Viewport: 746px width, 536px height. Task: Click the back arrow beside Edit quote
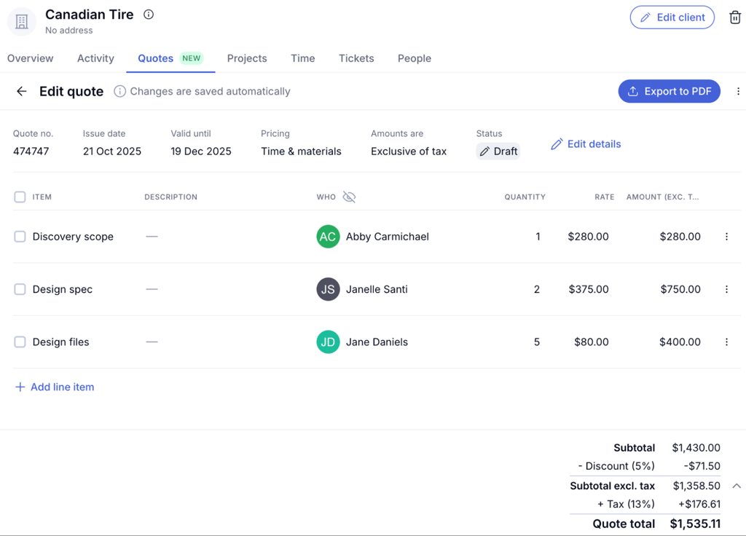[x=22, y=91]
